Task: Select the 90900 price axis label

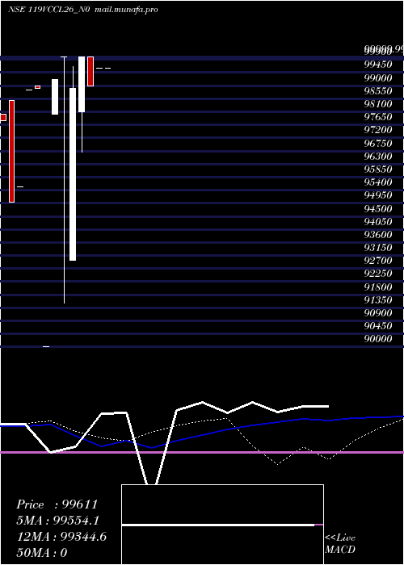Action: [x=378, y=313]
